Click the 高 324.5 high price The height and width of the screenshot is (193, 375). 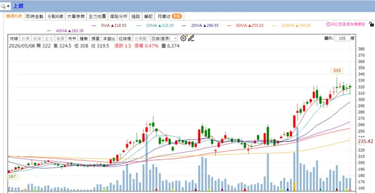[62, 46]
